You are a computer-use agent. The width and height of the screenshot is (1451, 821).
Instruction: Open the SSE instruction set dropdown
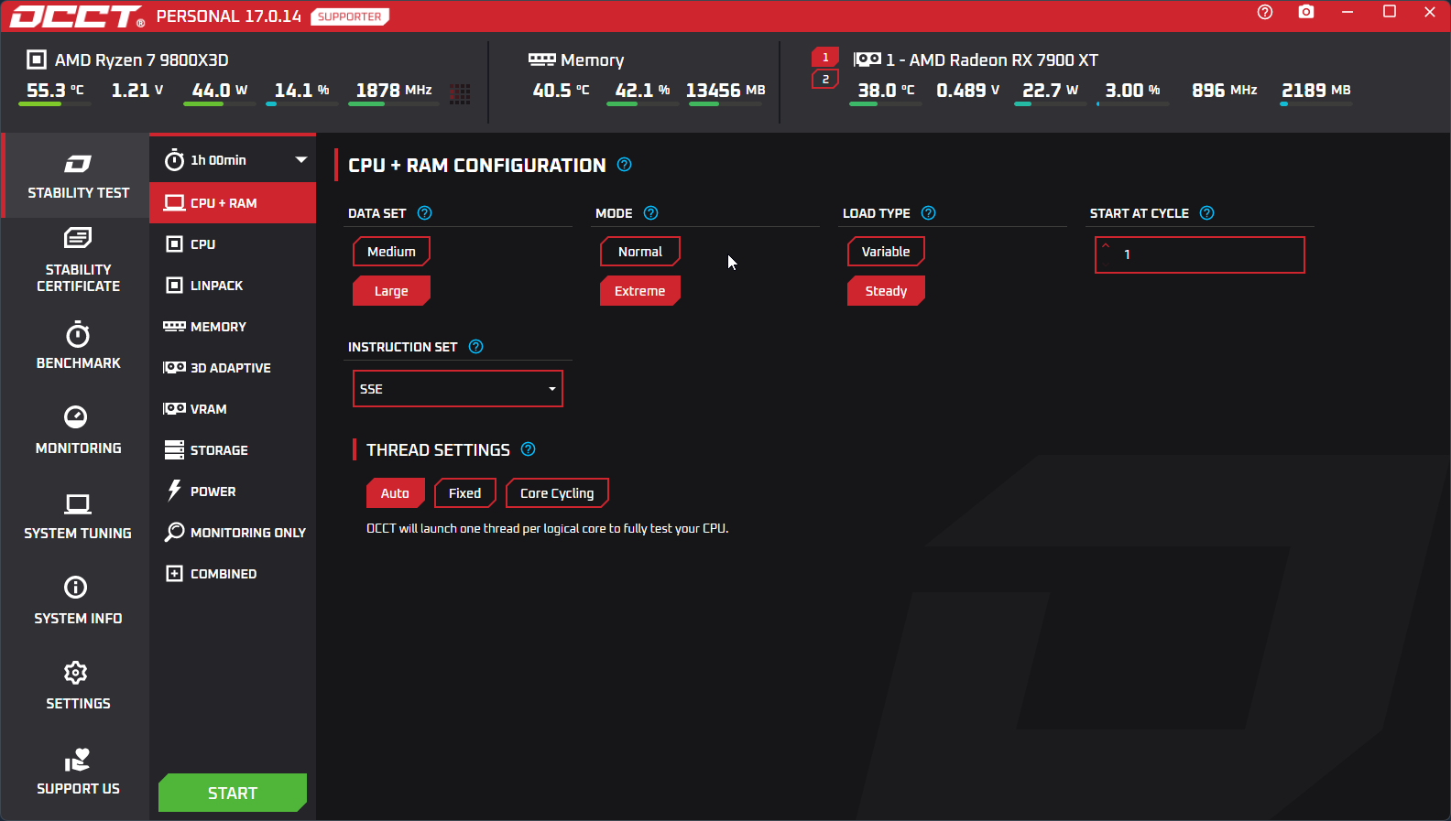tap(458, 389)
